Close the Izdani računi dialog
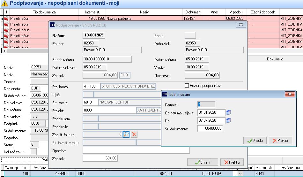The image size is (303, 177). pos(290,94)
